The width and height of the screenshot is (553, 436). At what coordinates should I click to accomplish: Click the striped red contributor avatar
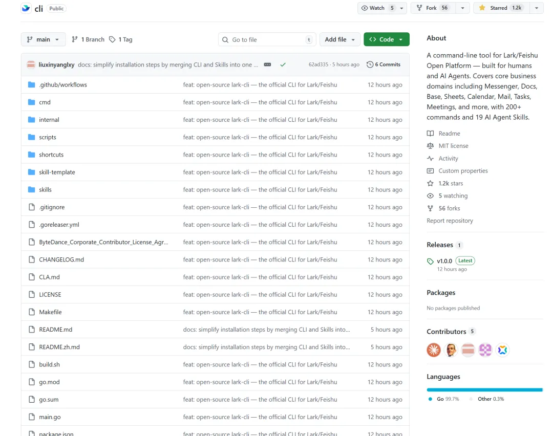(468, 350)
